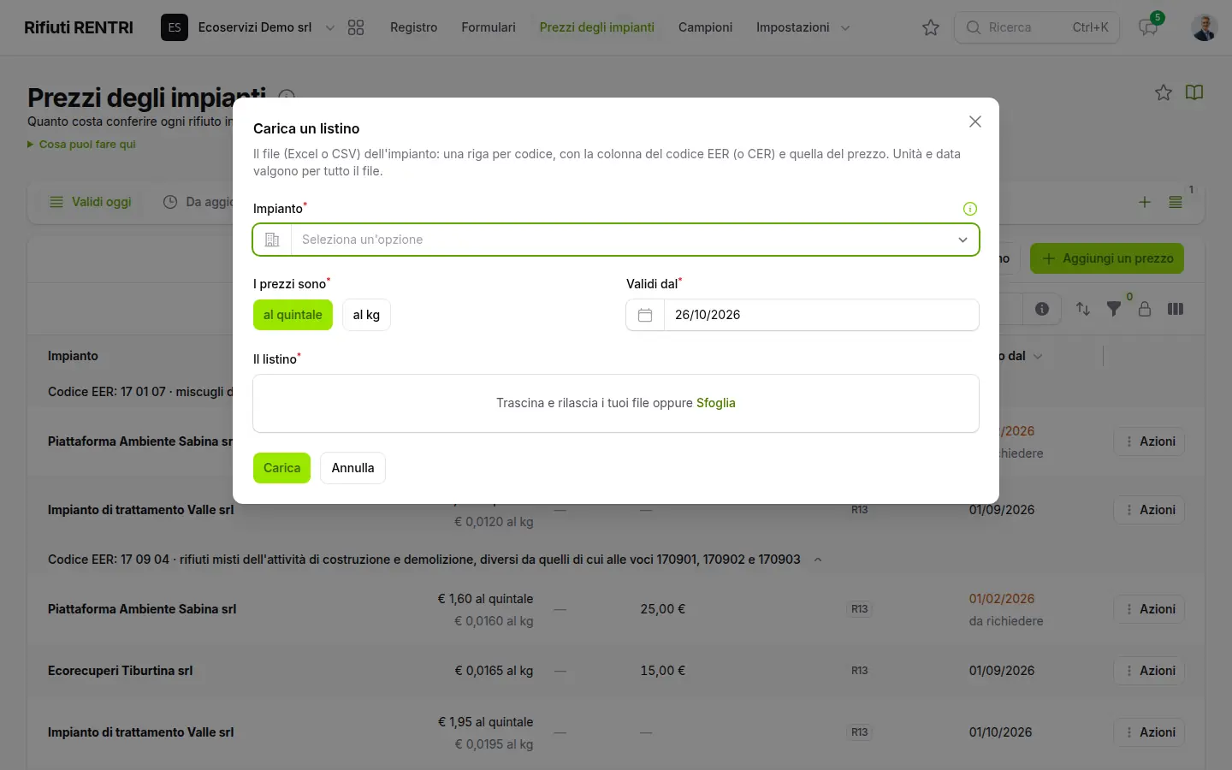Viewport: 1232px width, 770px height.
Task: Go to the Registro menu
Action: click(x=413, y=27)
